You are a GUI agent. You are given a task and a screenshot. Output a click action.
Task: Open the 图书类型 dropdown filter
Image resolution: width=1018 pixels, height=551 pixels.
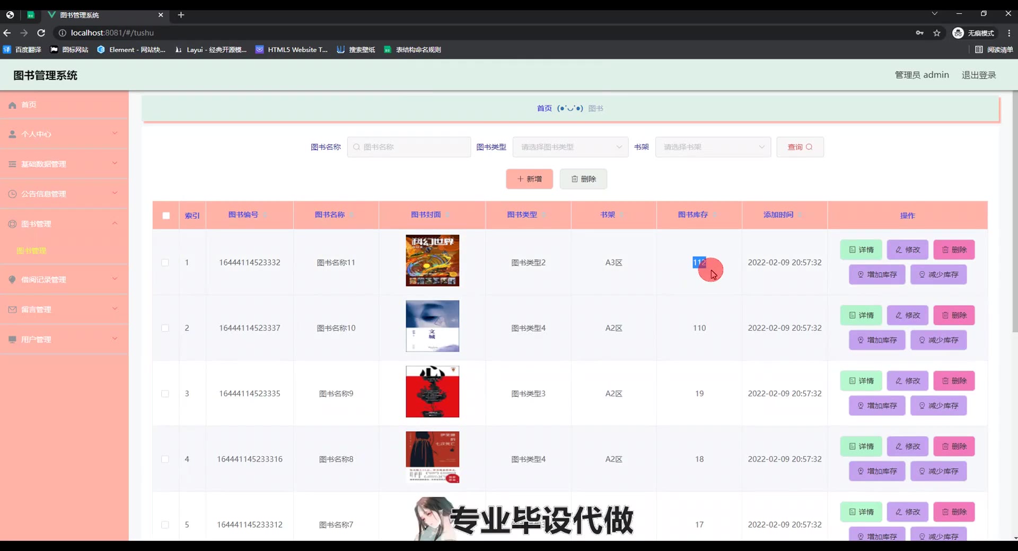tap(570, 147)
